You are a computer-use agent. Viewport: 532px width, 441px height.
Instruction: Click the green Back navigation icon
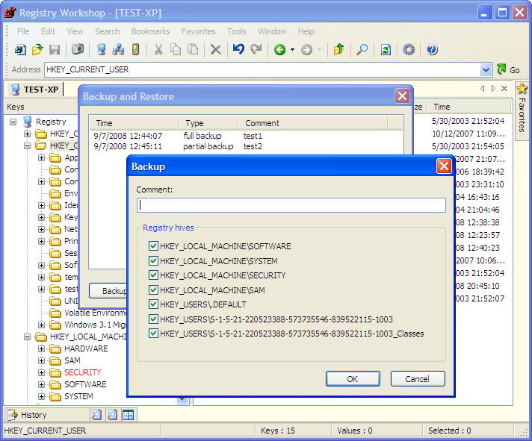[x=280, y=50]
